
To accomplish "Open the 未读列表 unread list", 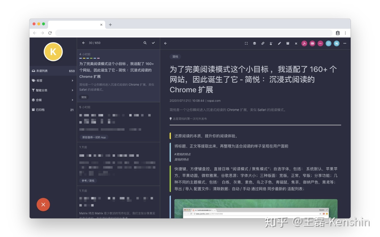I will click(53, 71).
